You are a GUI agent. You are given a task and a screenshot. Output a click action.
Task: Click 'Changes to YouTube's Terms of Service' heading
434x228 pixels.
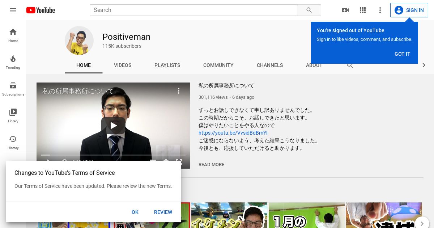point(64,173)
